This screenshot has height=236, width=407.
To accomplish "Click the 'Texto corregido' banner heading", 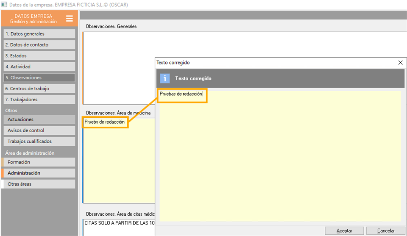I will 193,78.
